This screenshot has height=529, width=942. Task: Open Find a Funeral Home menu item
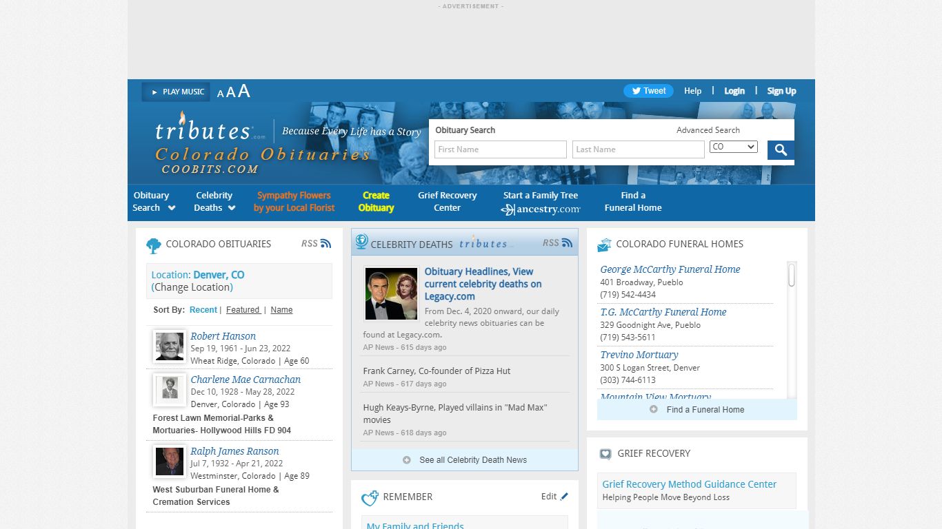point(633,201)
